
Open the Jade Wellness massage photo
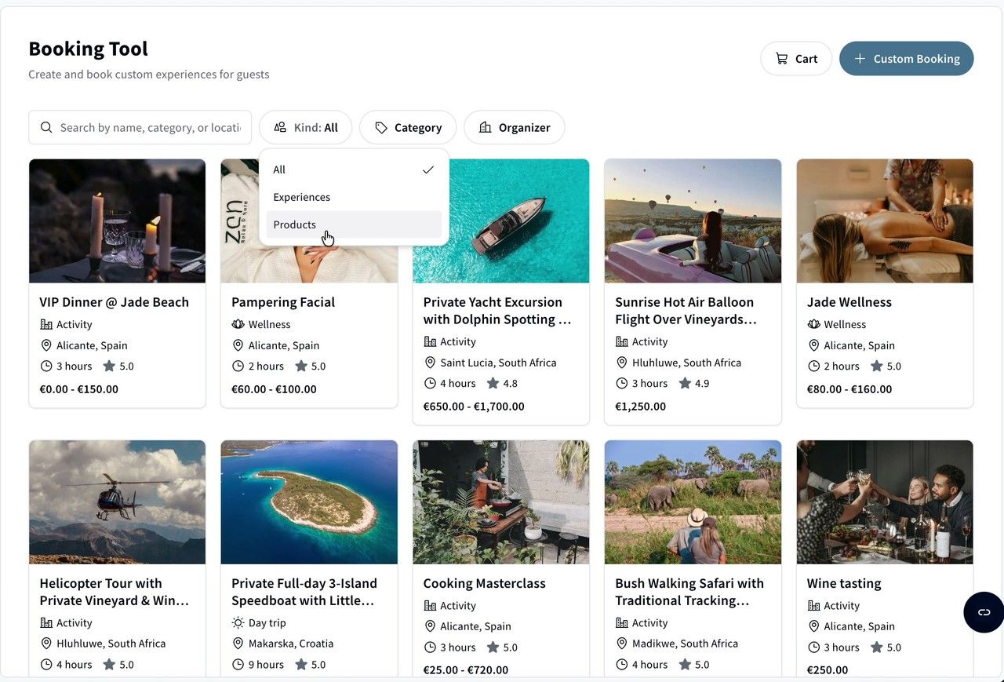point(885,221)
